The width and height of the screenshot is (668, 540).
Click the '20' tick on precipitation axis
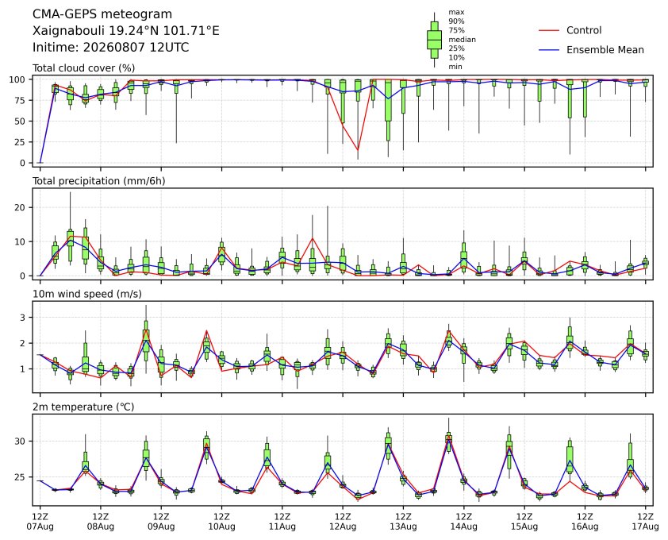pyautogui.click(x=21, y=208)
